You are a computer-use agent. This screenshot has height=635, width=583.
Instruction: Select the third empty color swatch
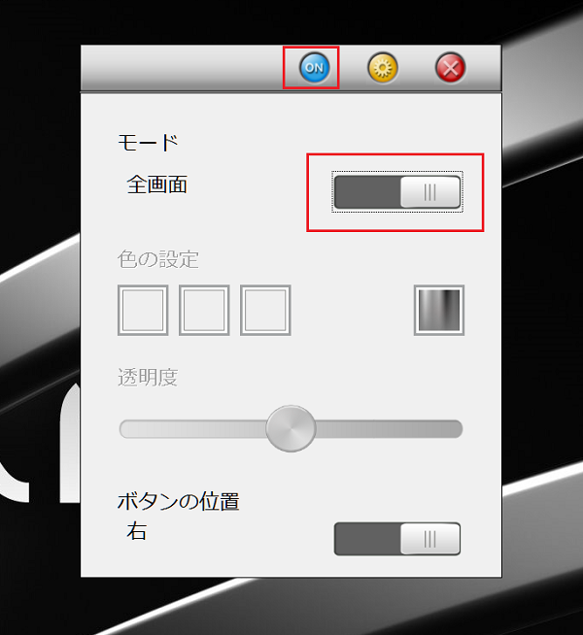[x=265, y=310]
